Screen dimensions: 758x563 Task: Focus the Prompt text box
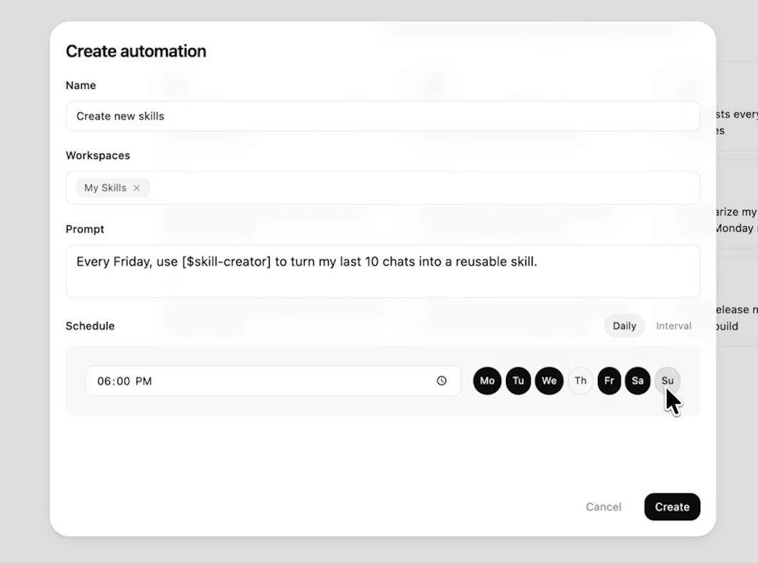(x=382, y=280)
